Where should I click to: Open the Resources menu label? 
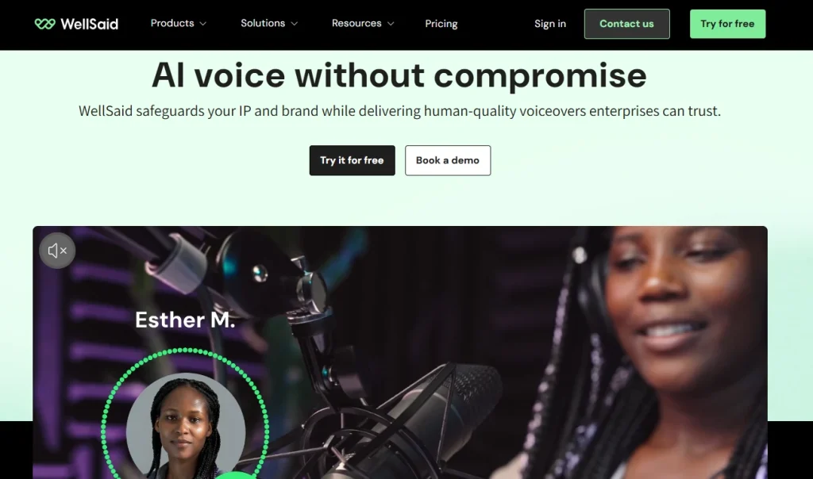(x=356, y=23)
